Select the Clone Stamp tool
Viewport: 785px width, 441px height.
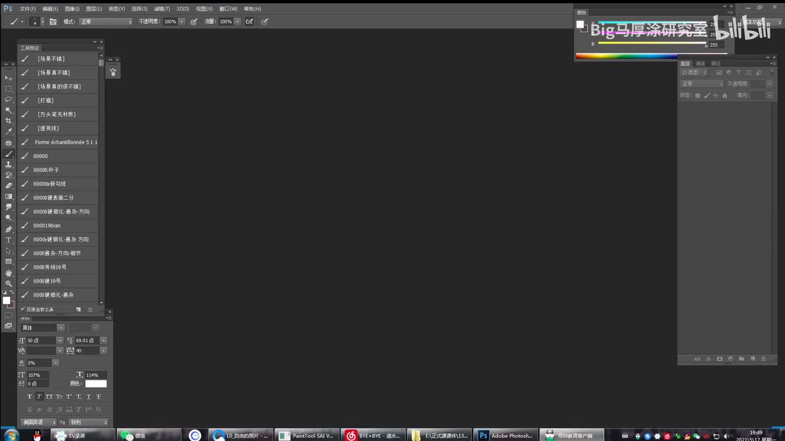point(9,164)
